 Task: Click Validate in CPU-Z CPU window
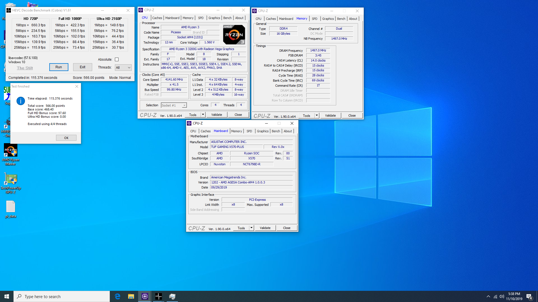(x=217, y=115)
